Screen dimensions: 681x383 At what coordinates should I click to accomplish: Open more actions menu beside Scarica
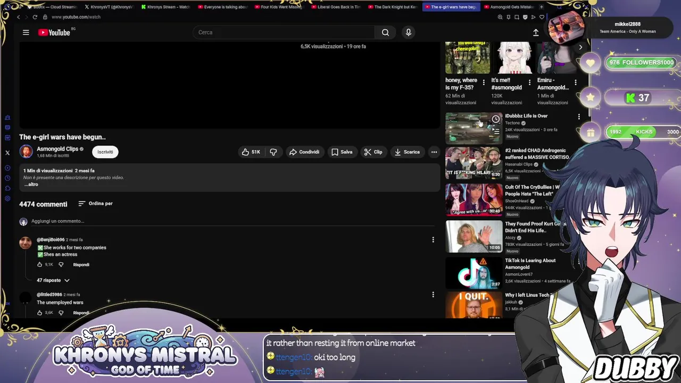pyautogui.click(x=434, y=152)
